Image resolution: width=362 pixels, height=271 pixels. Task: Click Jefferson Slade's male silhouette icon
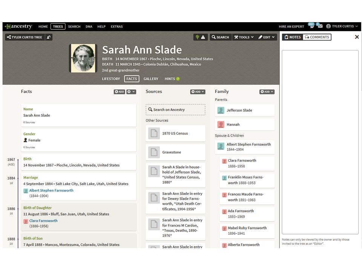point(221,110)
